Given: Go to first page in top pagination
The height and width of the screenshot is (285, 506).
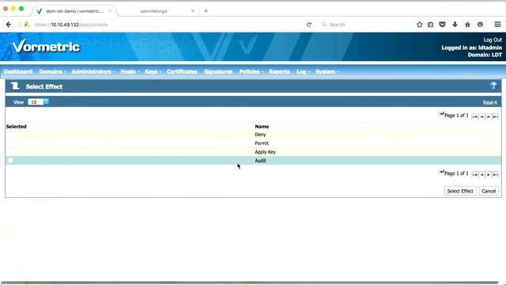Looking at the screenshot, I should point(474,116).
